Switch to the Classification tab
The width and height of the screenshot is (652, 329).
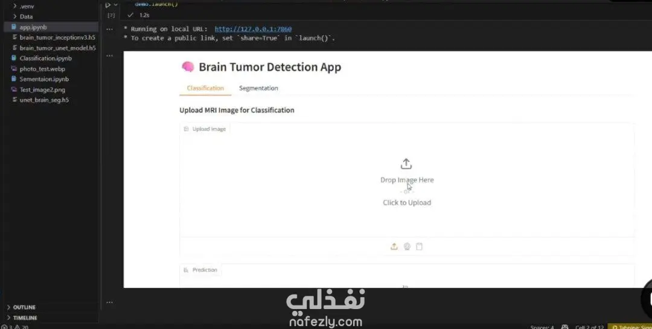point(205,88)
